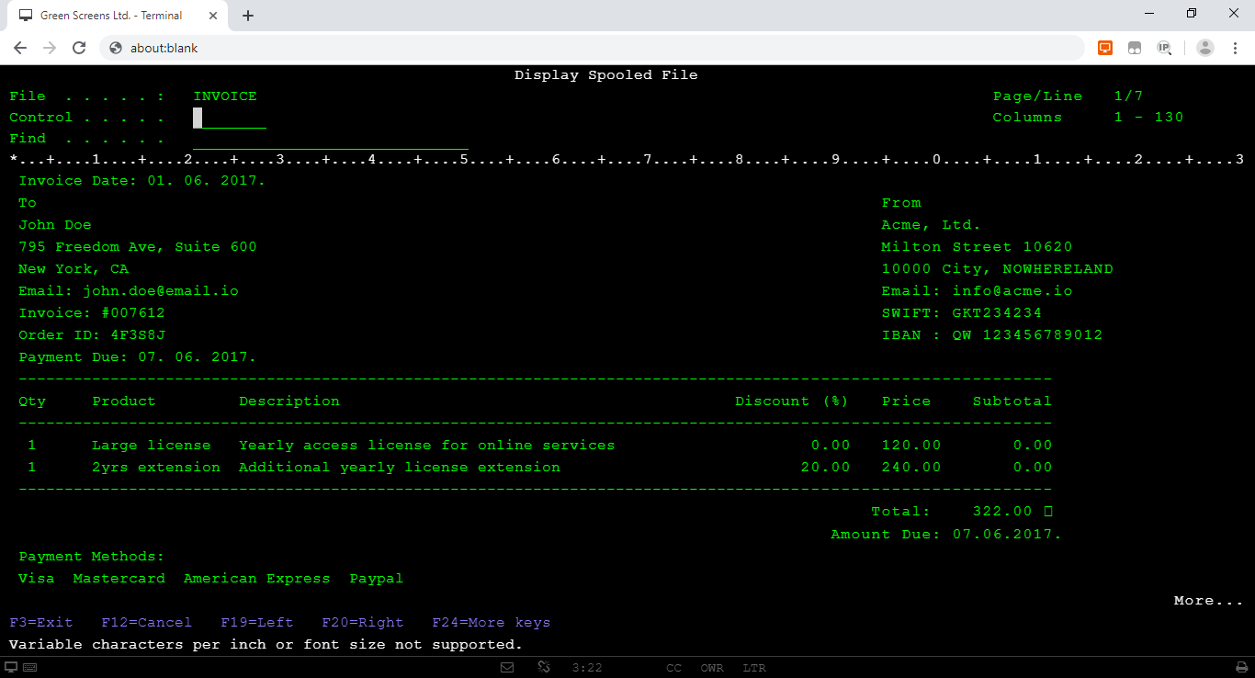Click the 20.00 discount value
Viewport: 1255px width, 678px height.
pos(826,468)
